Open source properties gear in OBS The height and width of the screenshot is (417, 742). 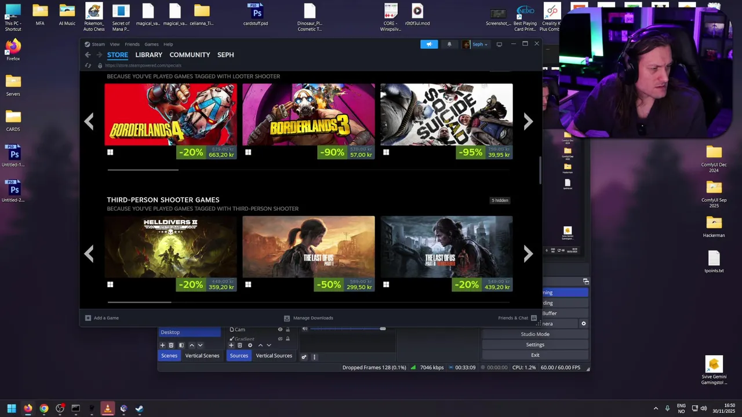click(250, 345)
